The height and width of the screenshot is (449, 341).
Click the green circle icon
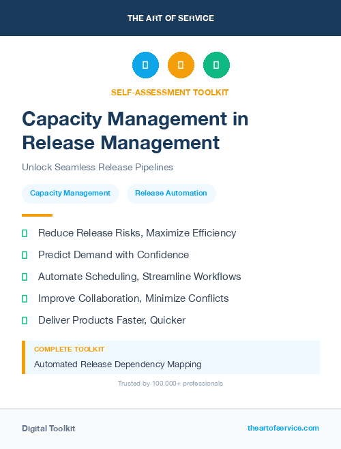tap(216, 65)
